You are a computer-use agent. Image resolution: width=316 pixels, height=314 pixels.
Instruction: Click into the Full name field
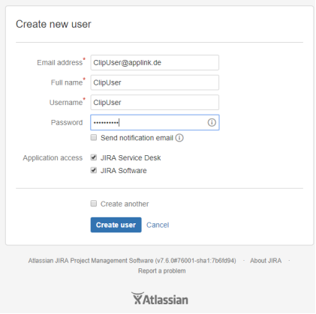click(x=155, y=82)
